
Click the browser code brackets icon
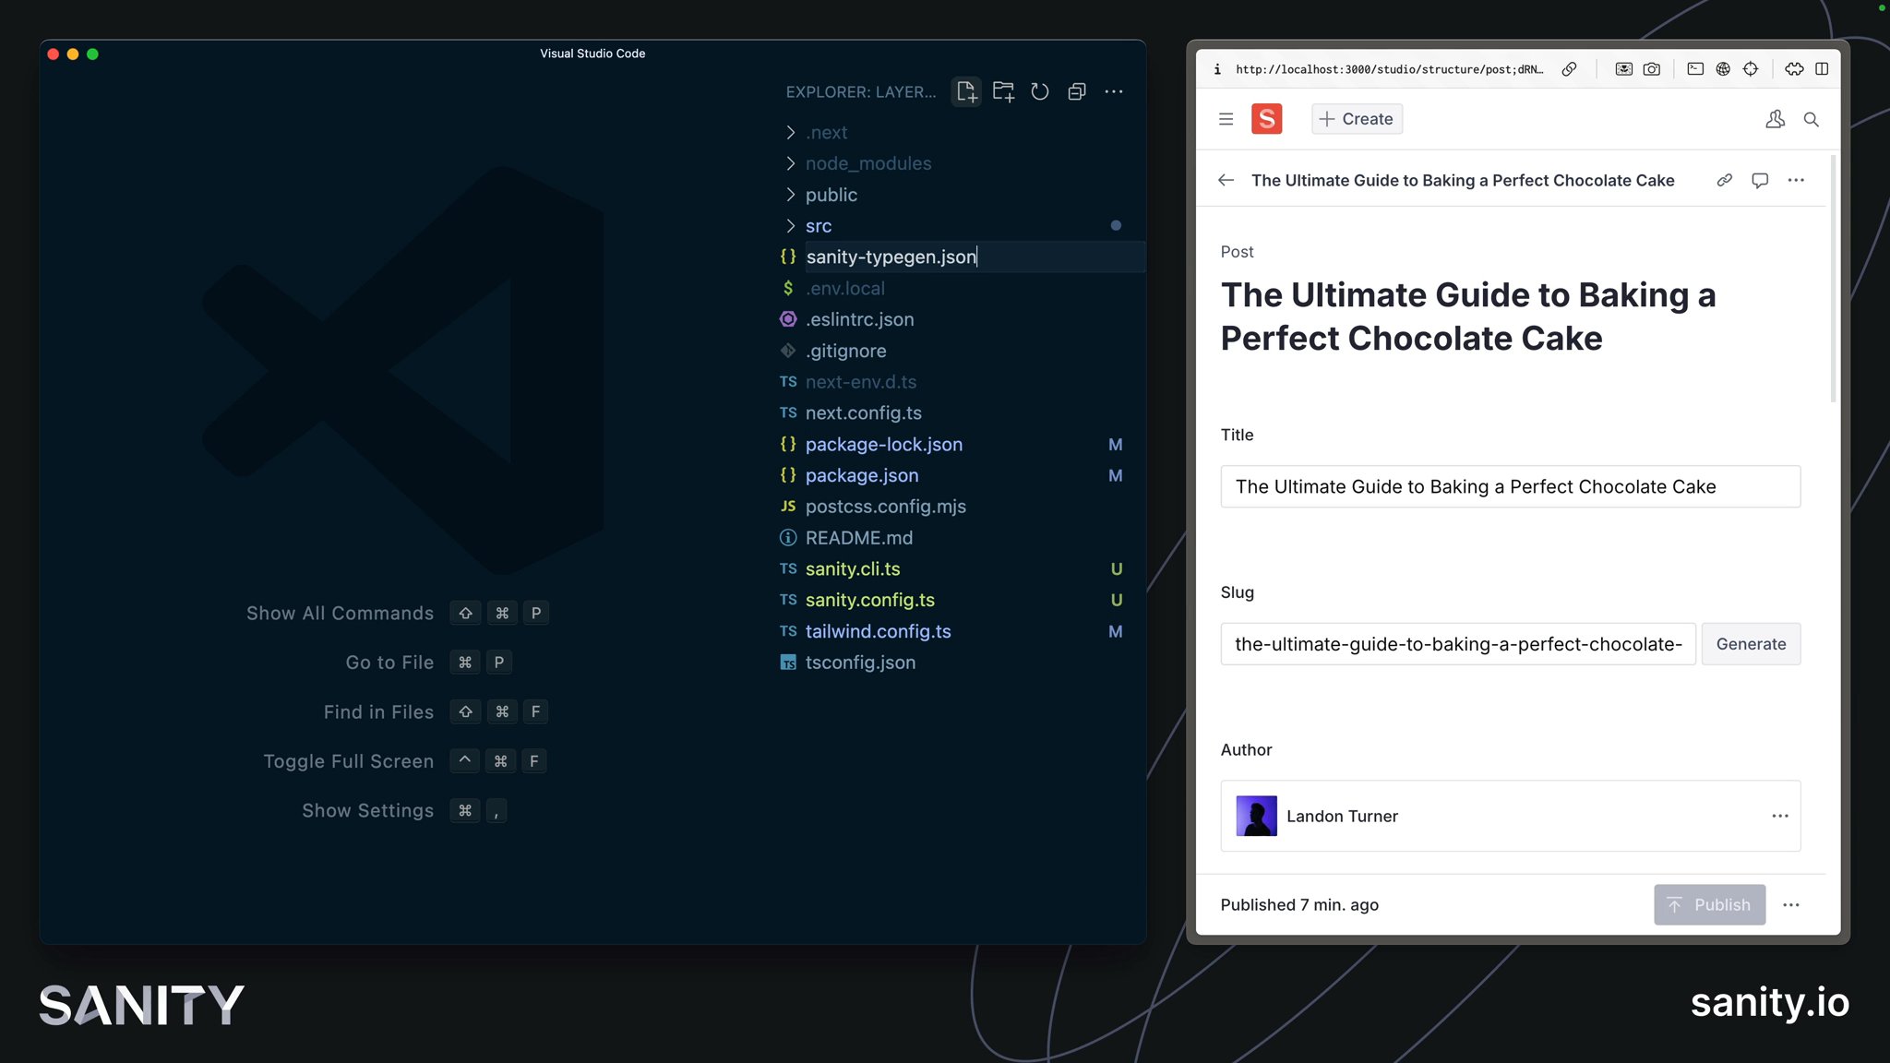click(1794, 69)
